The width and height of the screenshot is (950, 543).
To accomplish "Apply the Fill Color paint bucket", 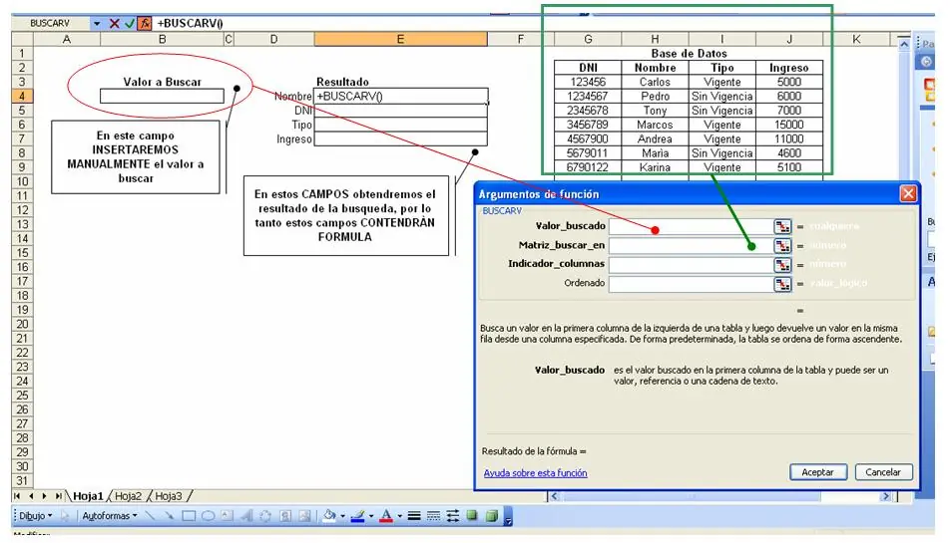I will [329, 516].
